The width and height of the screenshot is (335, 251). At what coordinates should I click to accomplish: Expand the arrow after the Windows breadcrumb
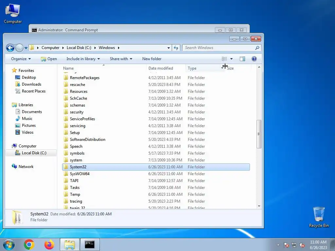tap(118, 48)
